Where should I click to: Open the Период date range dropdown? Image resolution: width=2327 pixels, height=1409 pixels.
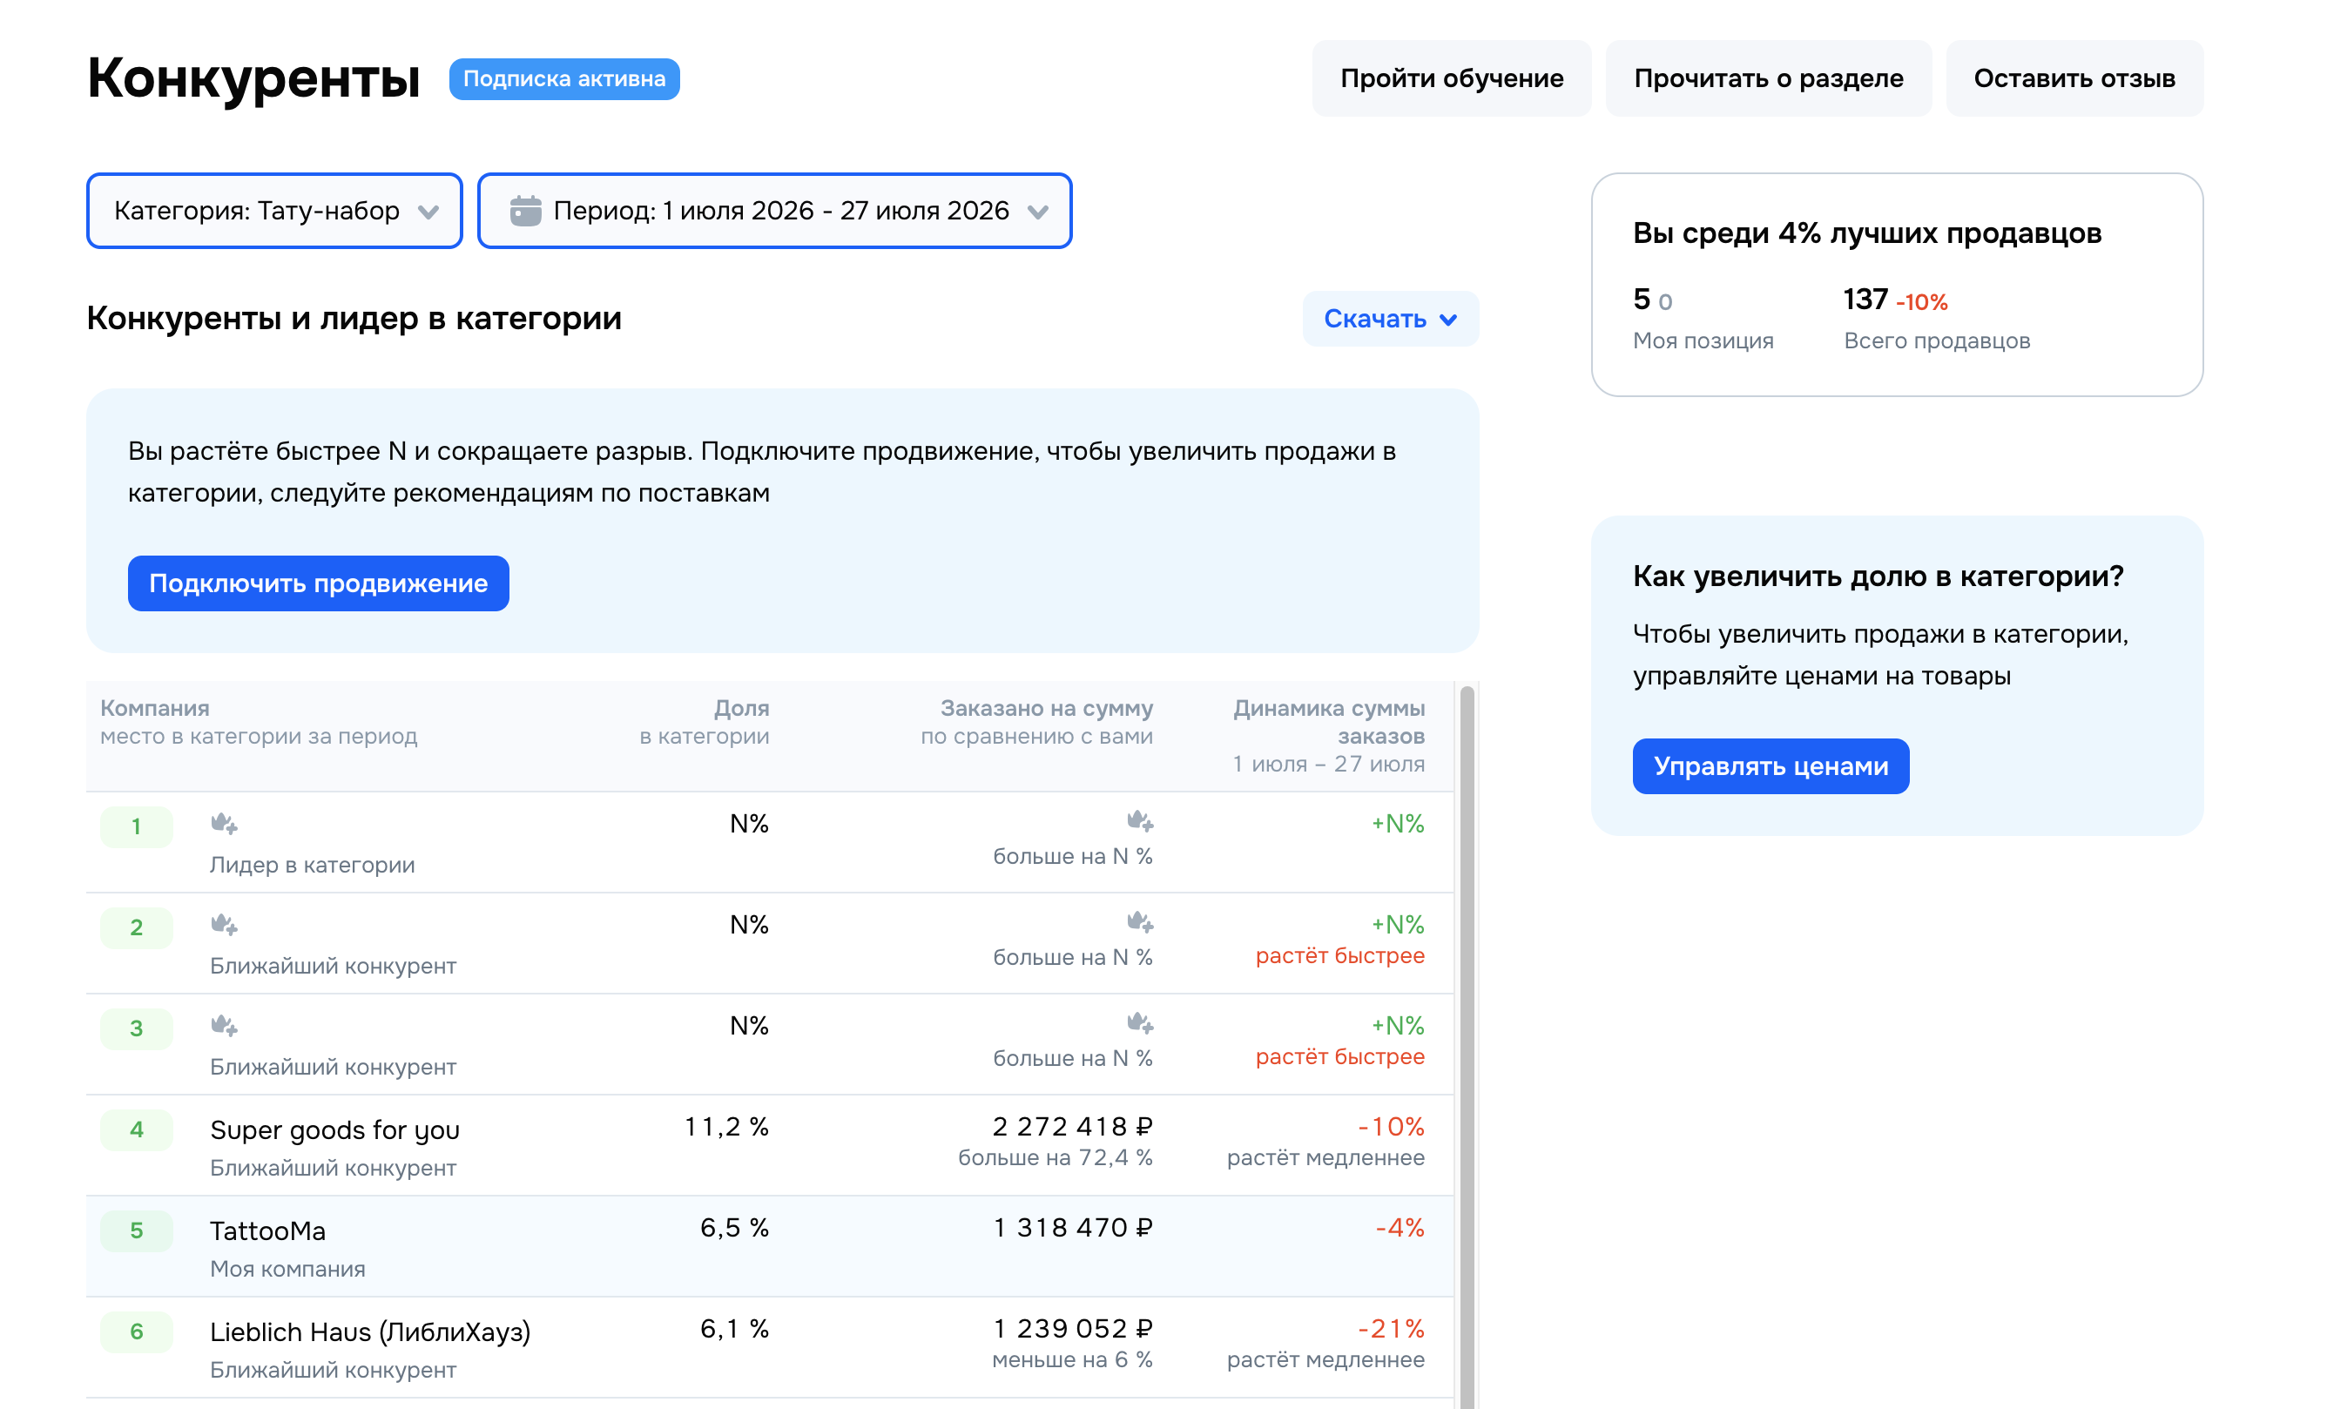774,211
